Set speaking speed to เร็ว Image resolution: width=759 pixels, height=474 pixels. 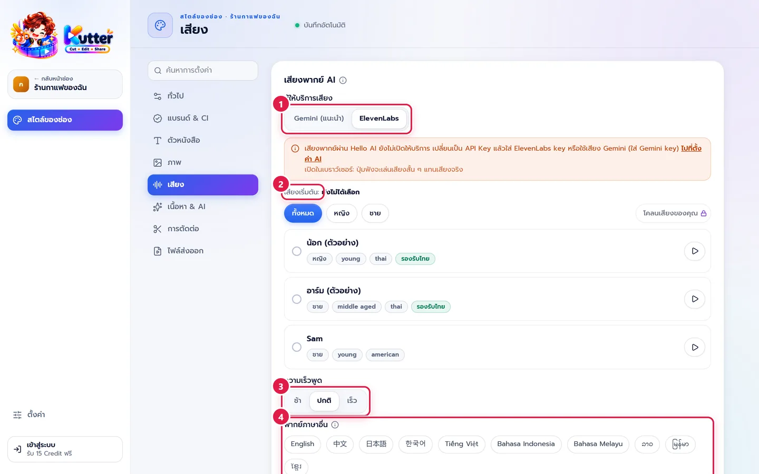click(x=352, y=401)
